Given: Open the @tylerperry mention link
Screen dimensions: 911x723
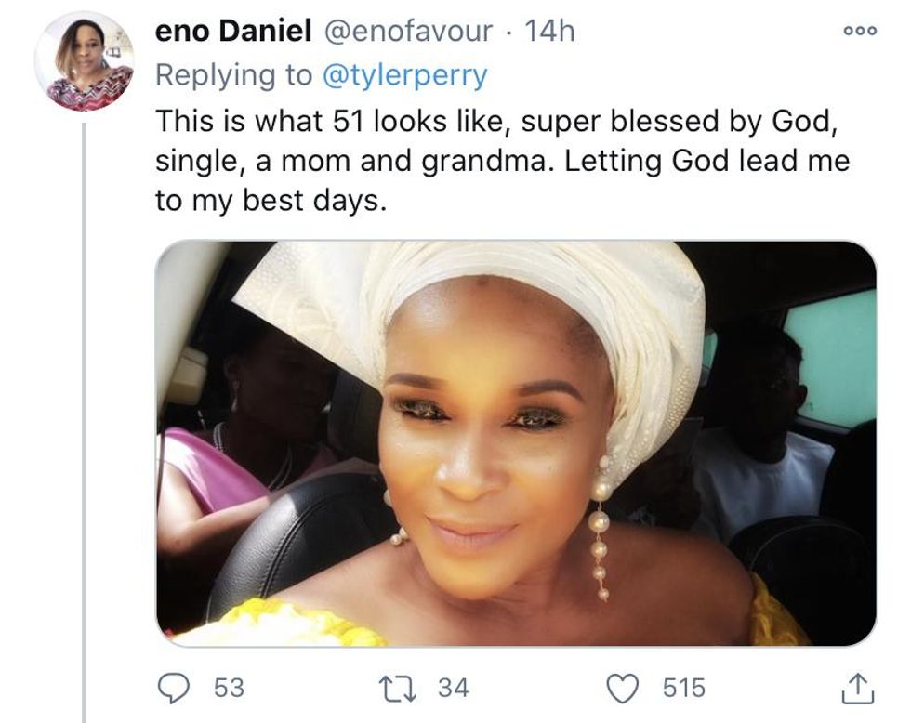Looking at the screenshot, I should [x=404, y=75].
